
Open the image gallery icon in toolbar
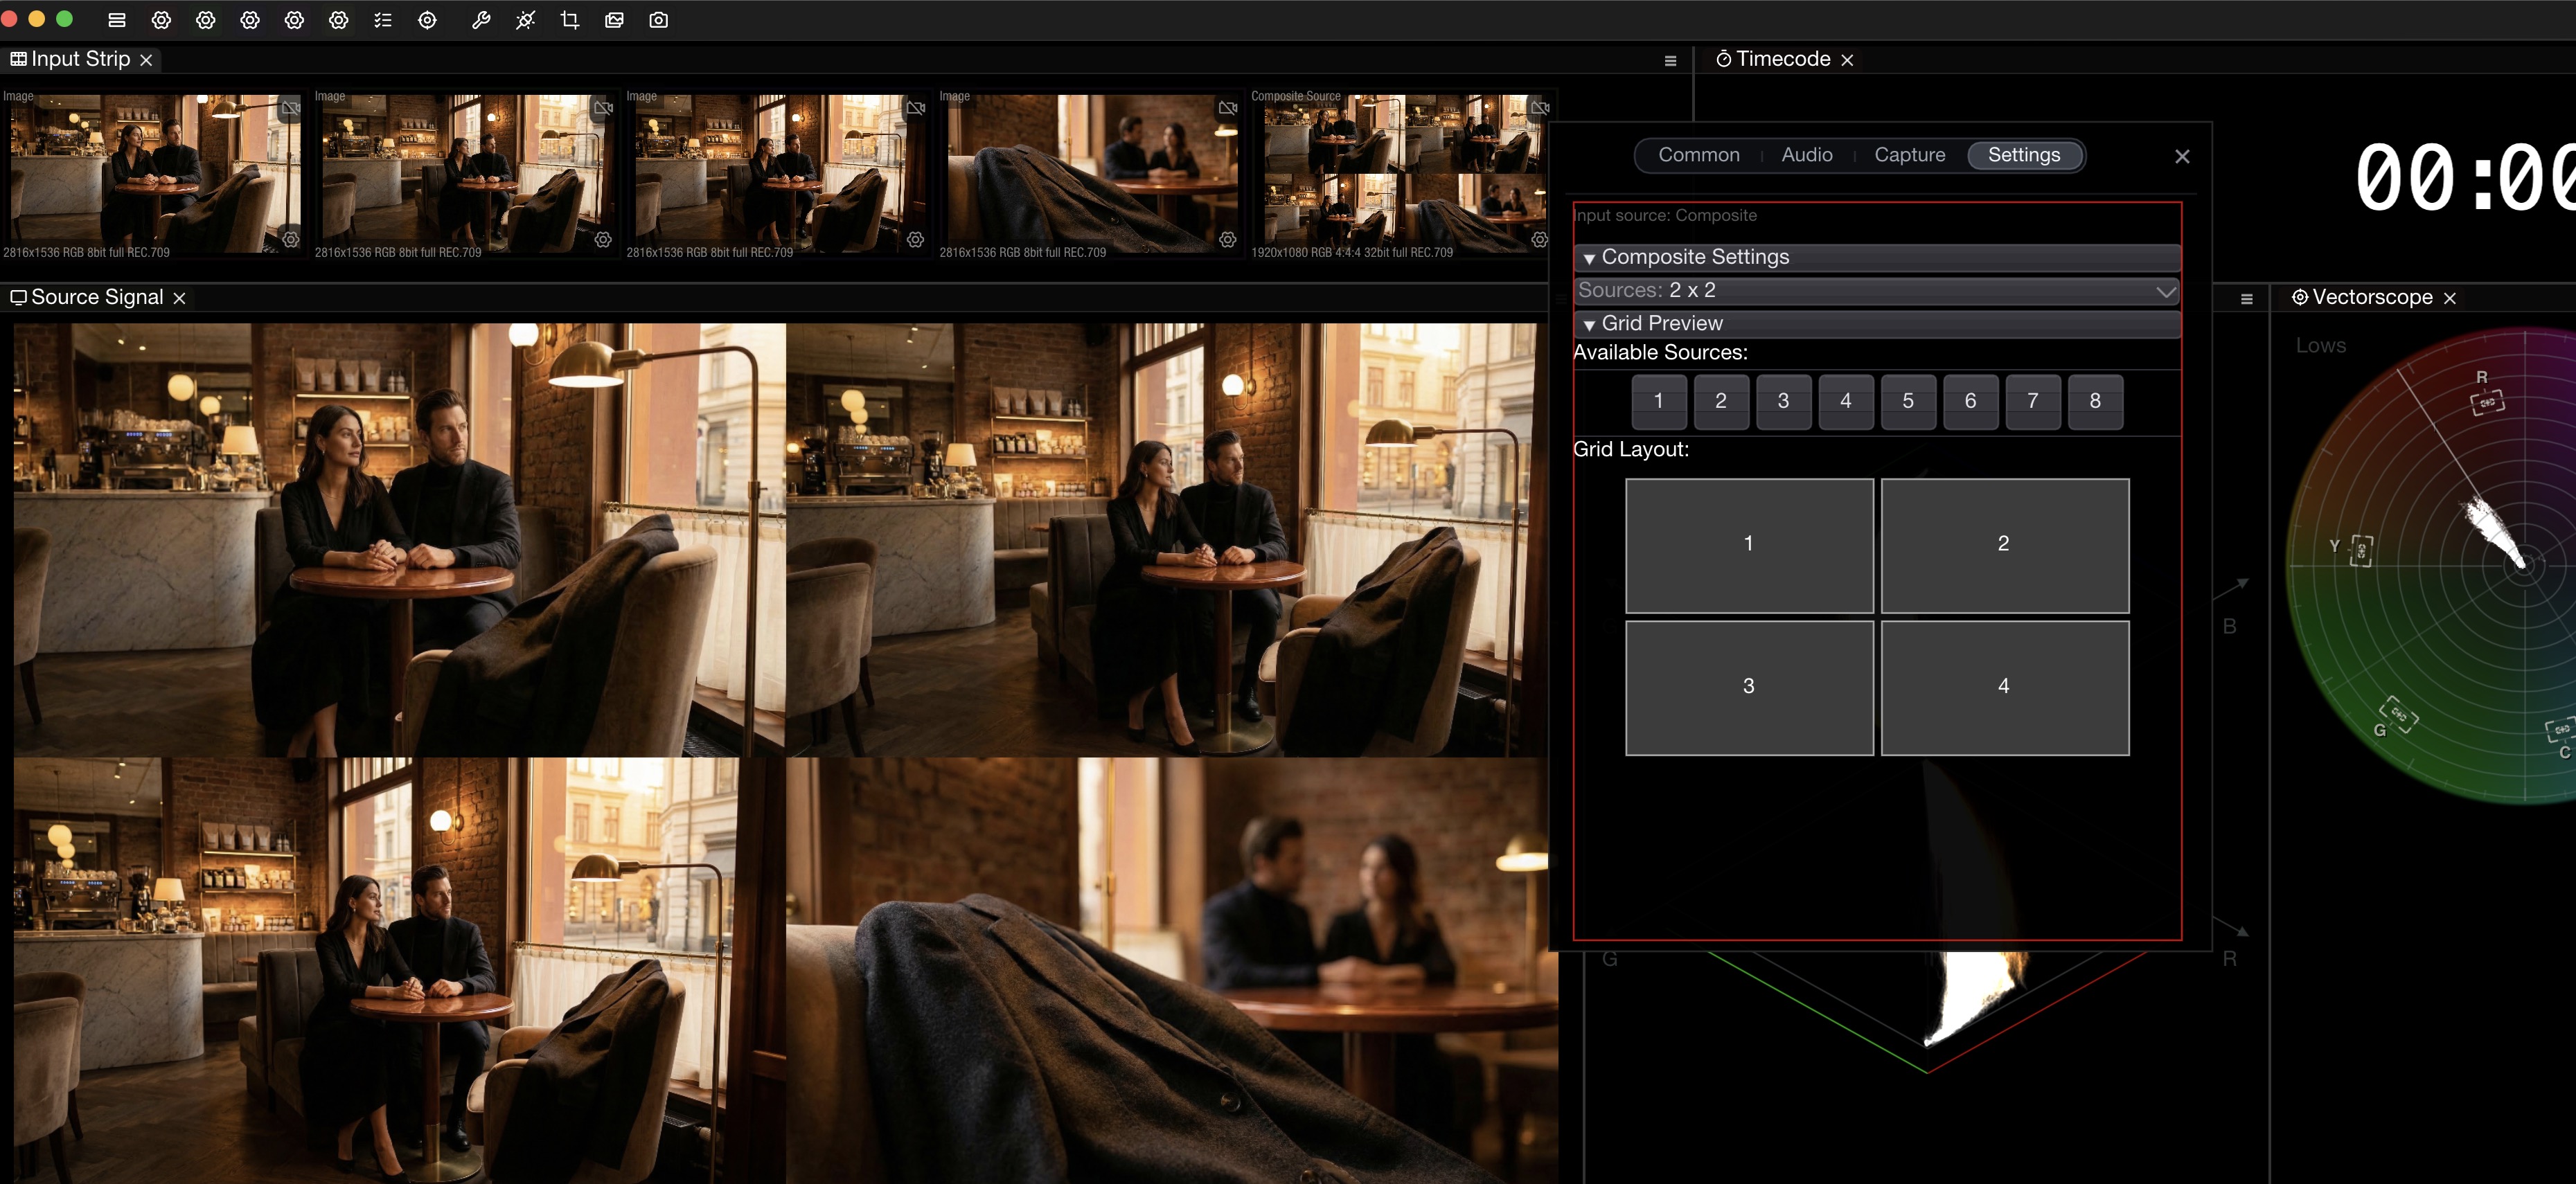point(614,20)
